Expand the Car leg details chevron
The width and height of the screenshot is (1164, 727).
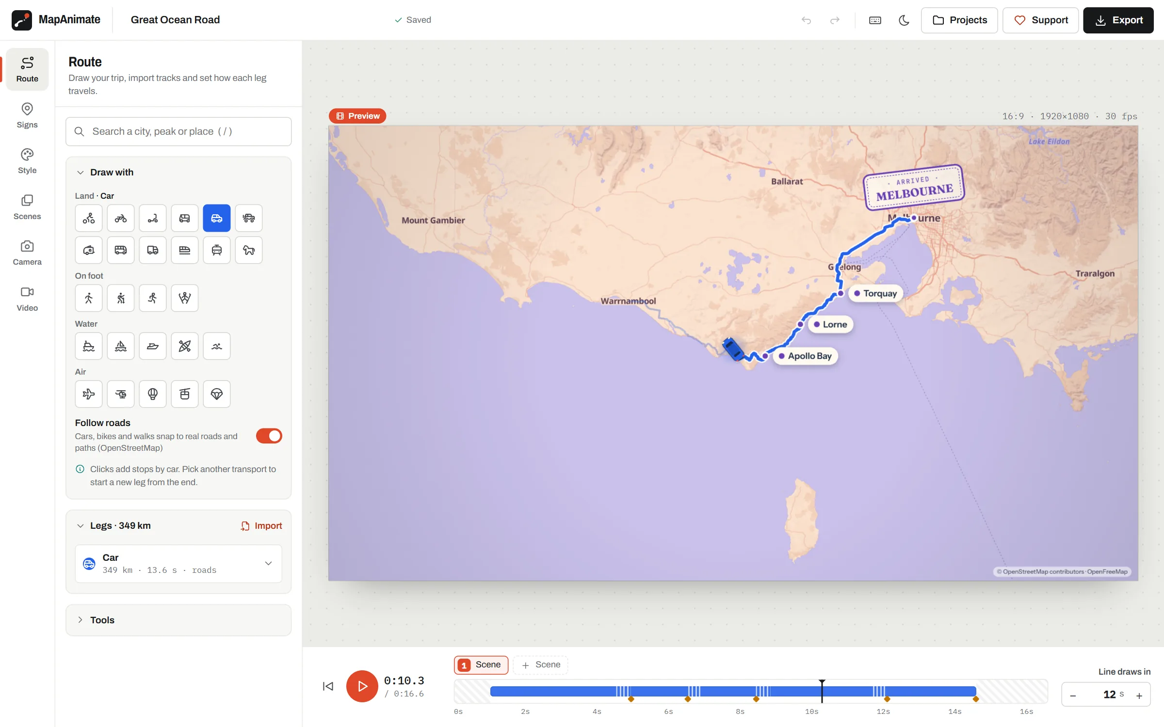click(x=268, y=563)
